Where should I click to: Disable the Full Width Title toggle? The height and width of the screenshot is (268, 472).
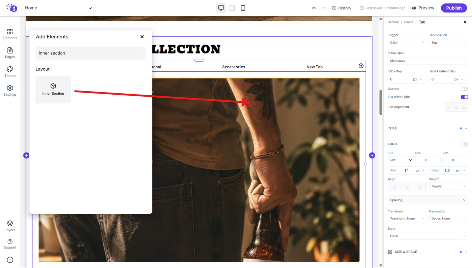(x=464, y=97)
